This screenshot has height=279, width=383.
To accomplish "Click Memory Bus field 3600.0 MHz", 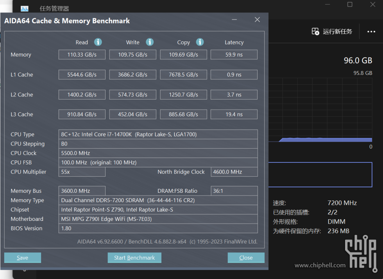I will pos(82,191).
